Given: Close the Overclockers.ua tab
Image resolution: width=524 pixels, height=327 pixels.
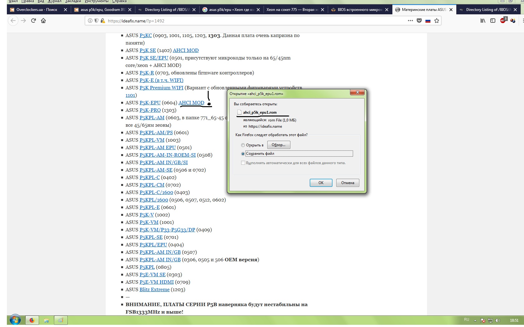Looking at the screenshot, I should 65,10.
